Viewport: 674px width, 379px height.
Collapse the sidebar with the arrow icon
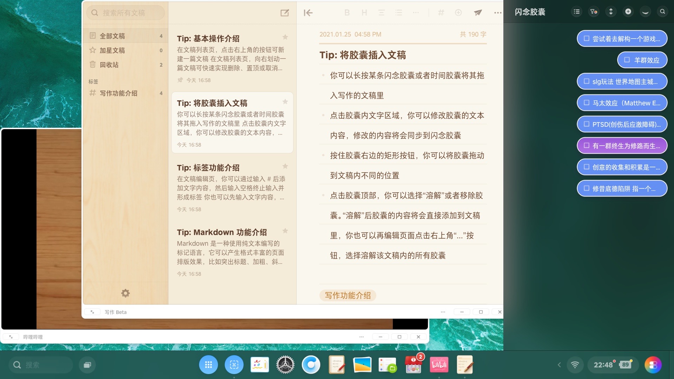[308, 13]
